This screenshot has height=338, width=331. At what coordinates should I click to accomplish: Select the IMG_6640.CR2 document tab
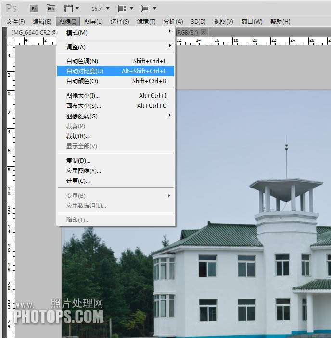pyautogui.click(x=32, y=33)
